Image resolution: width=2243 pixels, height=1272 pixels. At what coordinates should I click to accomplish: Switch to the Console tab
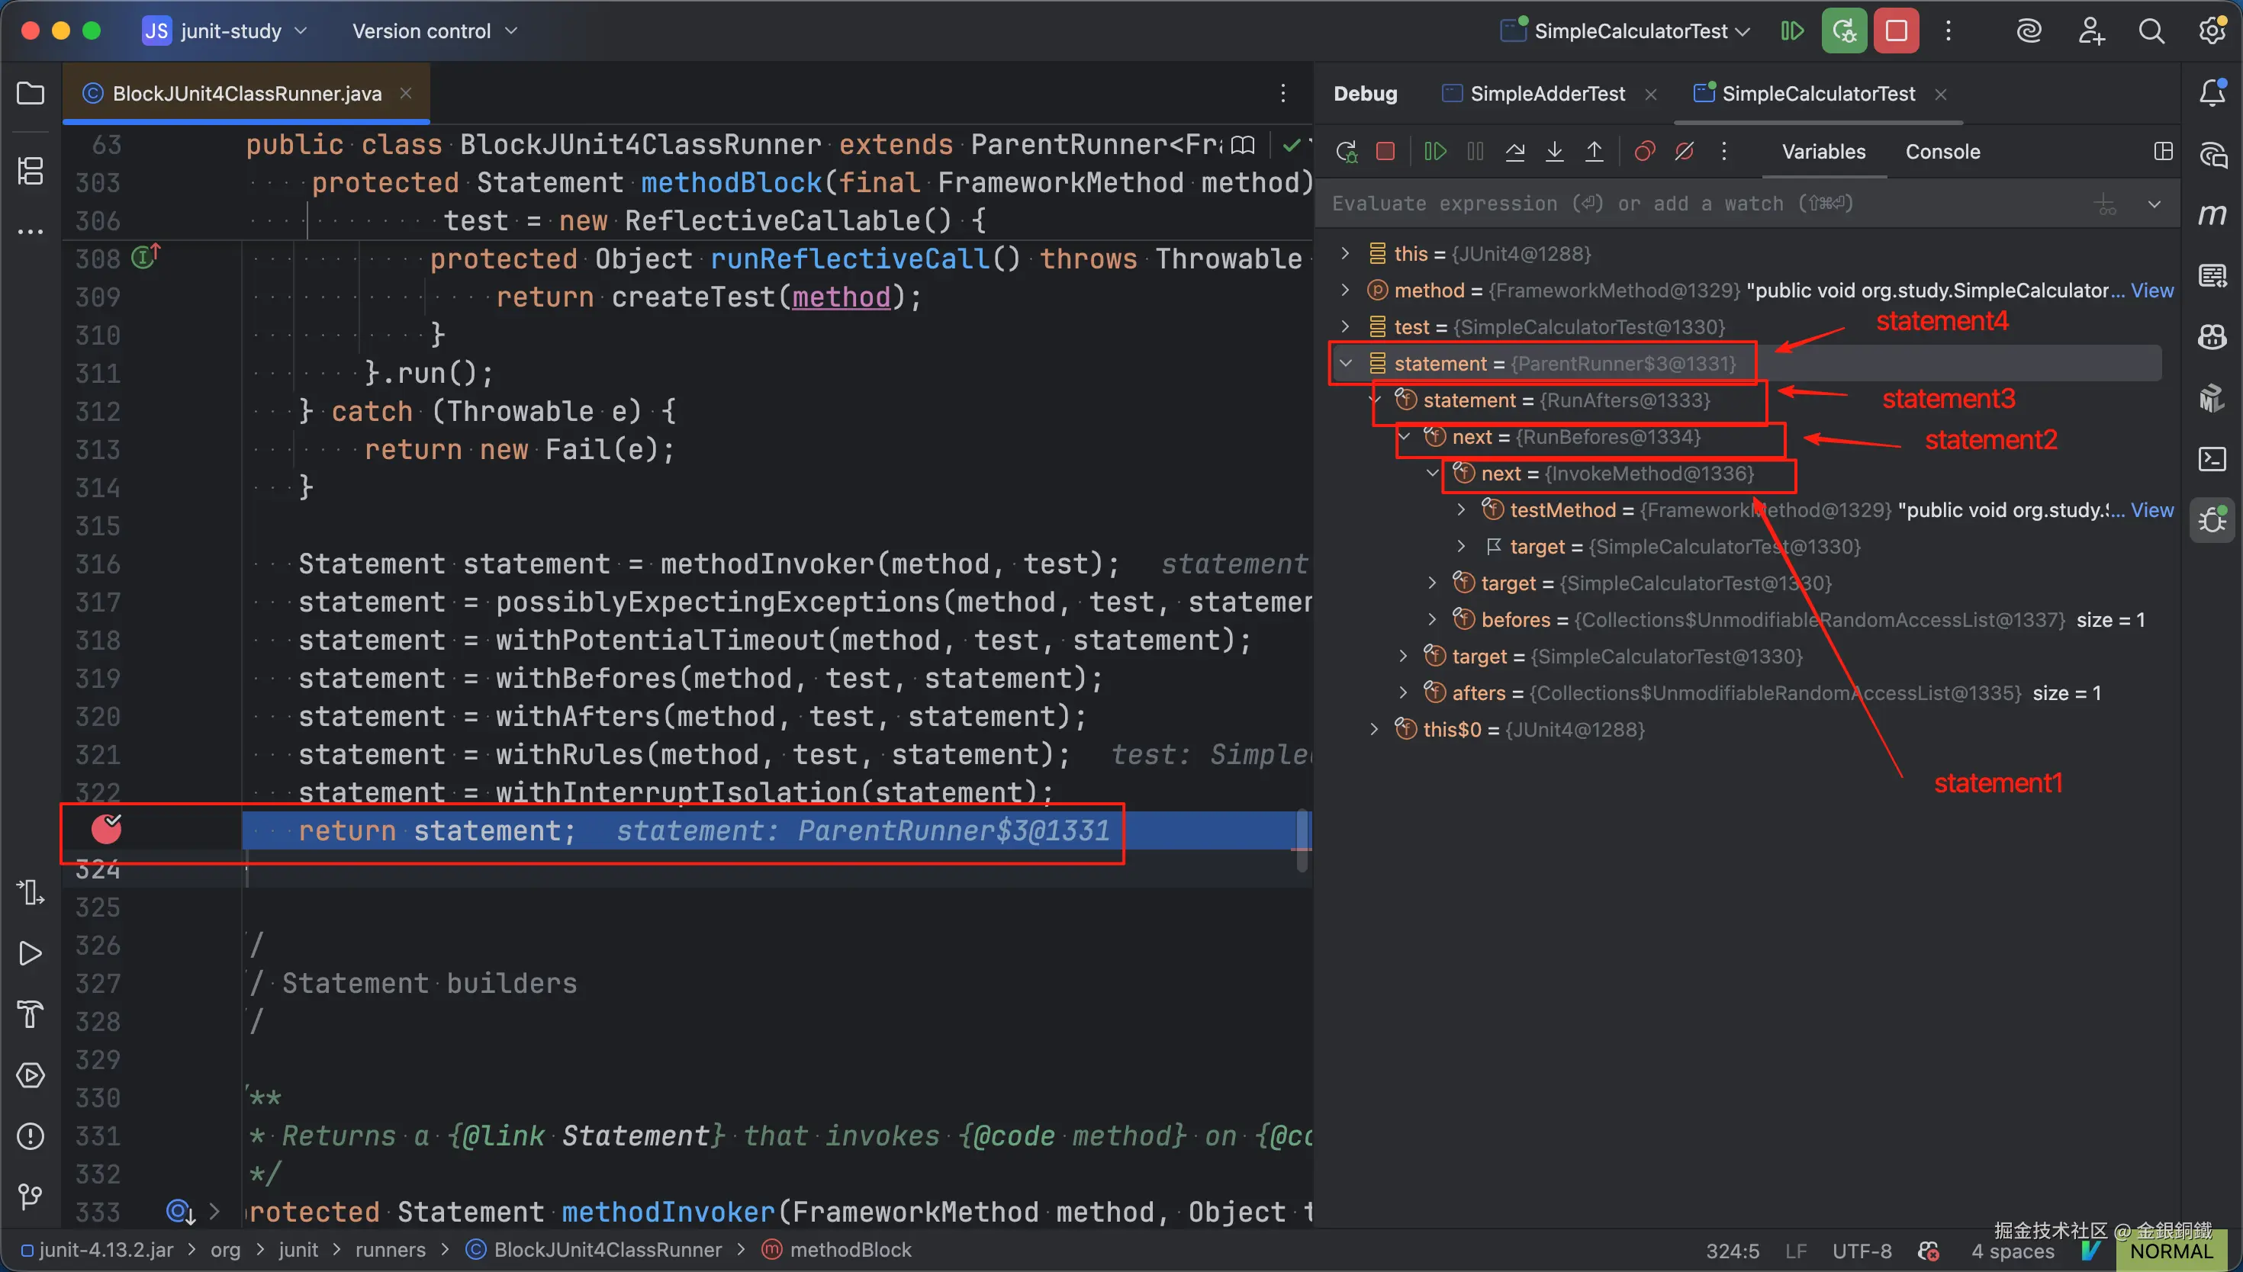[x=1942, y=152]
